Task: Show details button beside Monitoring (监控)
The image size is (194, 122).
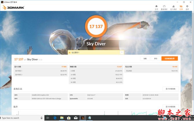Action: 171,107
